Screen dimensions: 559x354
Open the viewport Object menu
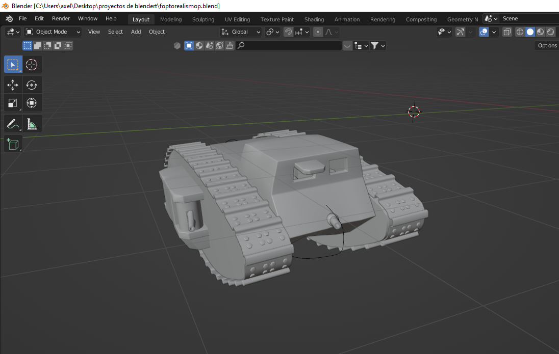tap(157, 32)
